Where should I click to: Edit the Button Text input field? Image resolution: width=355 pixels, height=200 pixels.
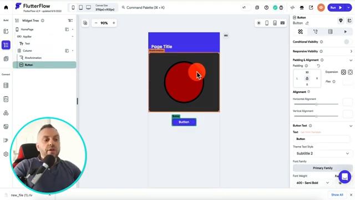322,139
